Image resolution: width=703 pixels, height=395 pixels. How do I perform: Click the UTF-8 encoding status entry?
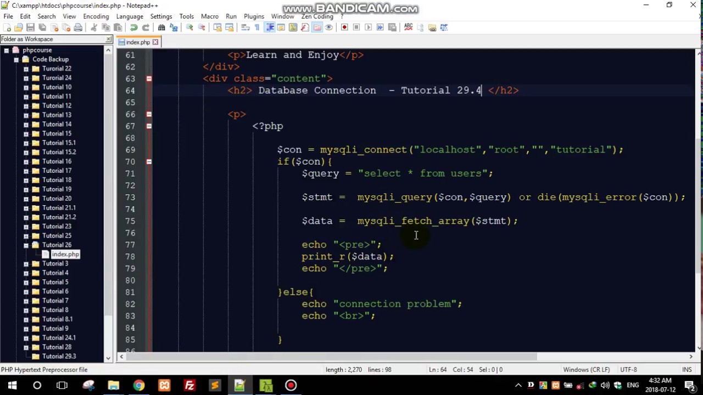pos(628,370)
